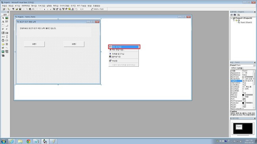Open the Project menu (프로젝트)
257x144 pixels.
(x=26, y=6)
